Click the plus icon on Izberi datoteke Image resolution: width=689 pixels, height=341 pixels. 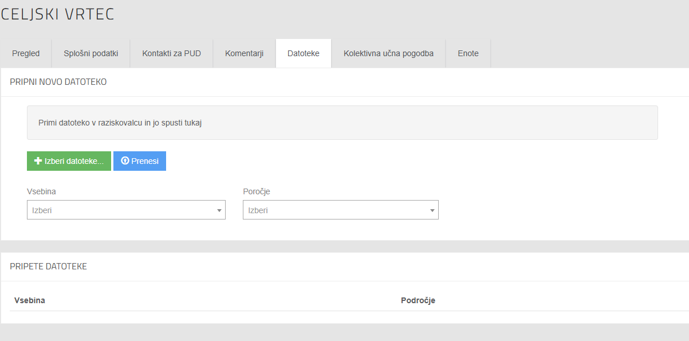pos(38,161)
